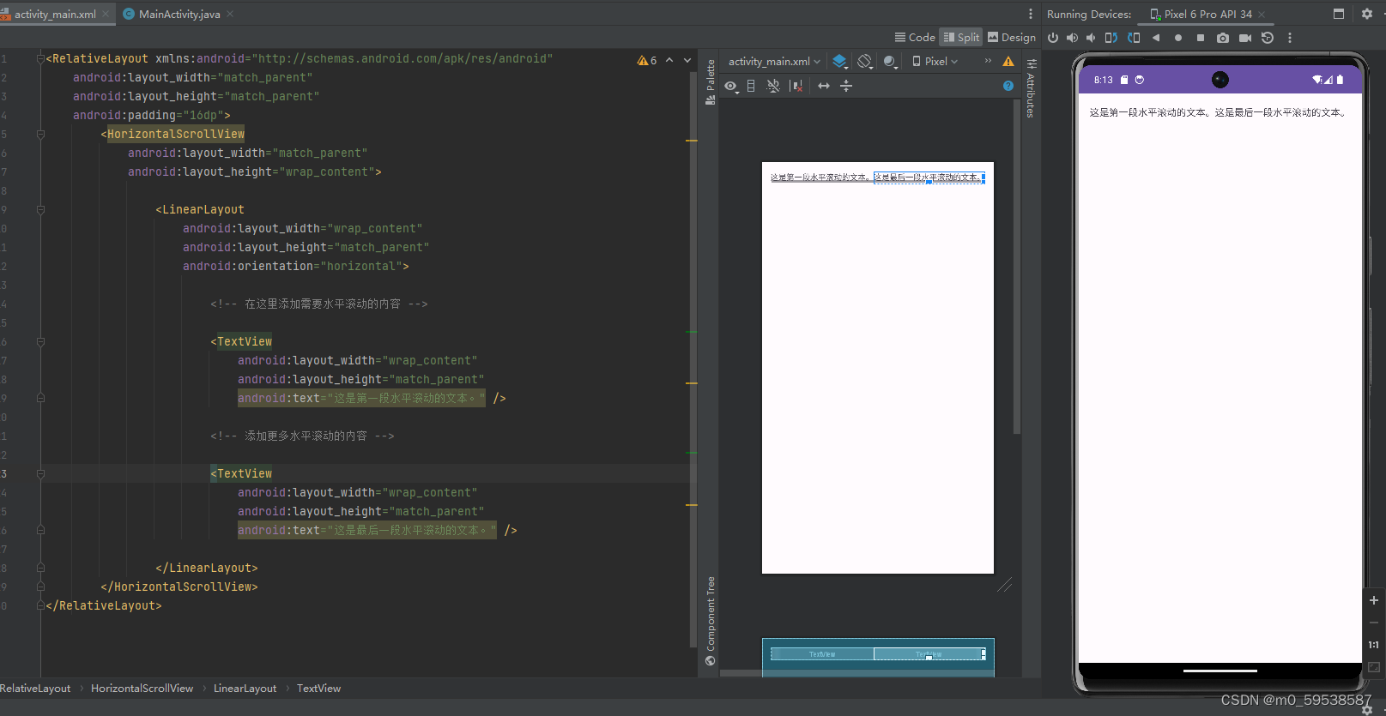
Task: Tap the emulator Back triangle button
Action: (1156, 38)
